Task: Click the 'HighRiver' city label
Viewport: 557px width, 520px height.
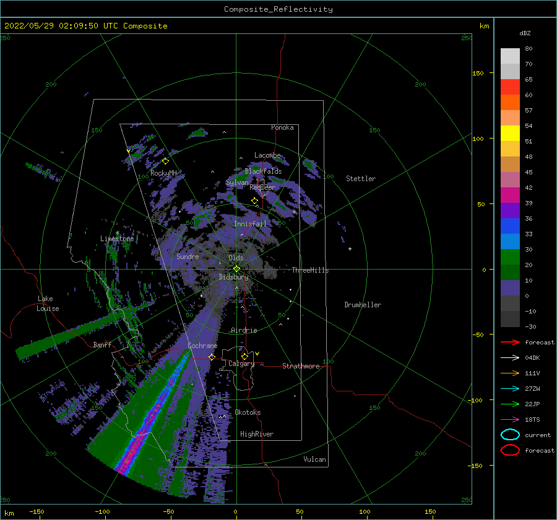Action: (257, 434)
